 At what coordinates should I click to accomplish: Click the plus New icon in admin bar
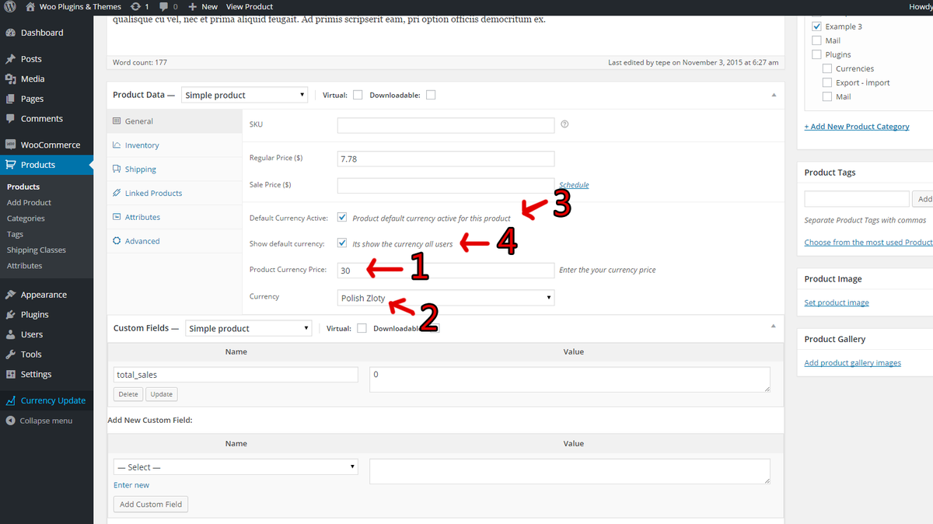[193, 7]
